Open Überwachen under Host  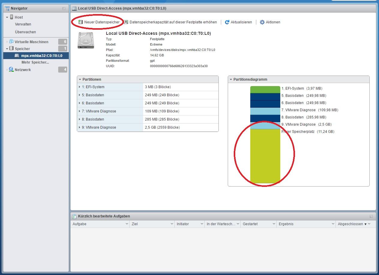coord(26,32)
